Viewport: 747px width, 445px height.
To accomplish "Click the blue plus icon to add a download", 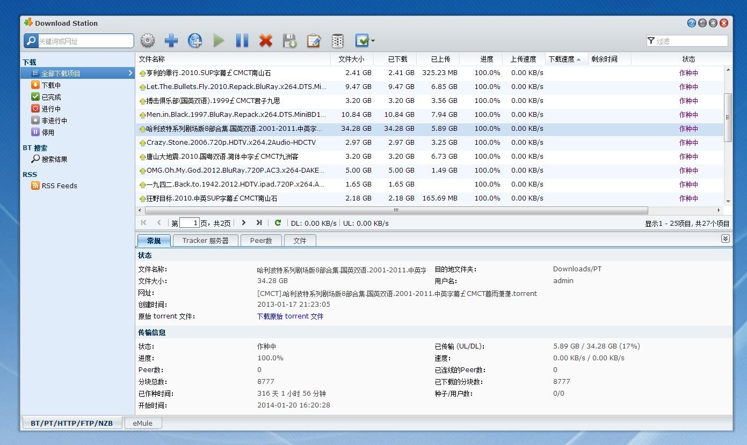I will pos(171,40).
